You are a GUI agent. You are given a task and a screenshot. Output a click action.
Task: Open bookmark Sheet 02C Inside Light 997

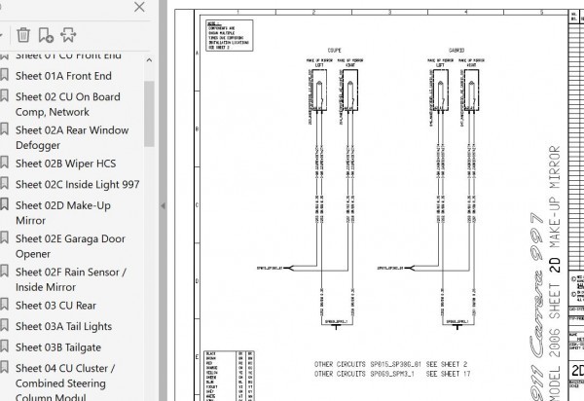pyautogui.click(x=78, y=185)
